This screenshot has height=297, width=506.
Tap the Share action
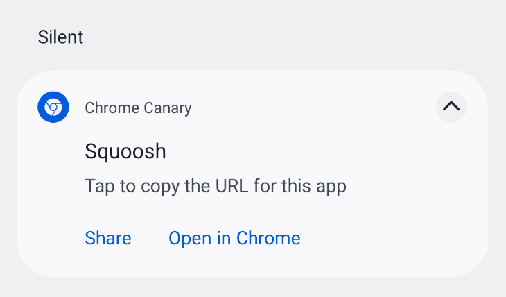(108, 238)
